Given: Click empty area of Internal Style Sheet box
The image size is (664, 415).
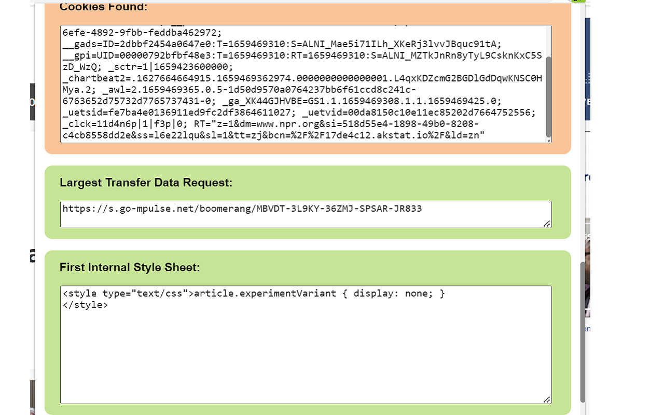Looking at the screenshot, I should tap(305, 358).
